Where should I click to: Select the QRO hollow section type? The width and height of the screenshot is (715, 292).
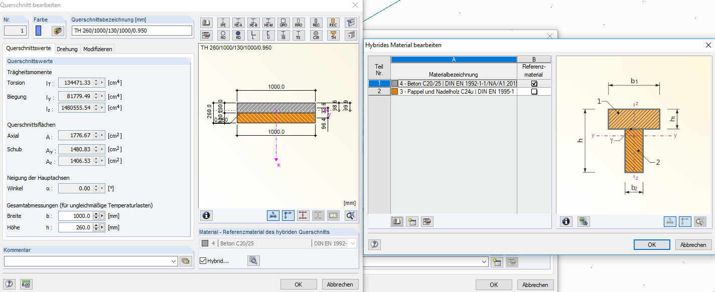[283, 23]
